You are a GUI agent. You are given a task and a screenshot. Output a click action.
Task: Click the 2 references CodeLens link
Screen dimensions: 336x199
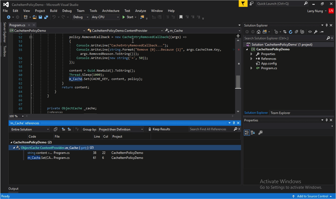click(x=55, y=112)
